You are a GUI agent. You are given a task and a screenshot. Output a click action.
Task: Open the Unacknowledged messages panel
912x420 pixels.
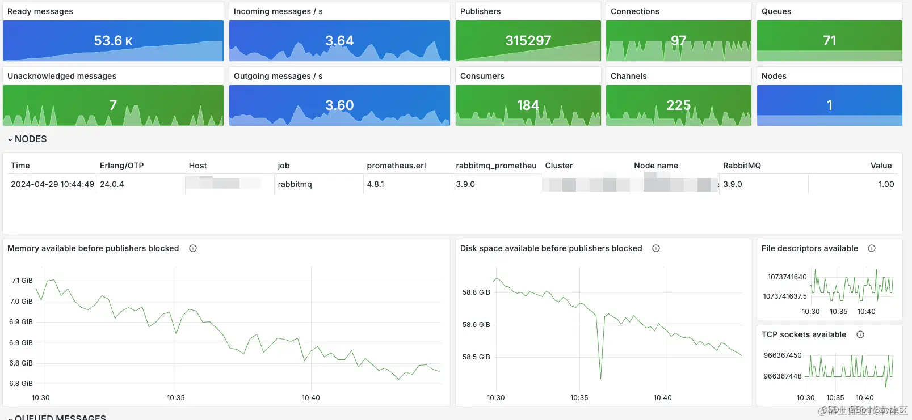pyautogui.click(x=113, y=96)
